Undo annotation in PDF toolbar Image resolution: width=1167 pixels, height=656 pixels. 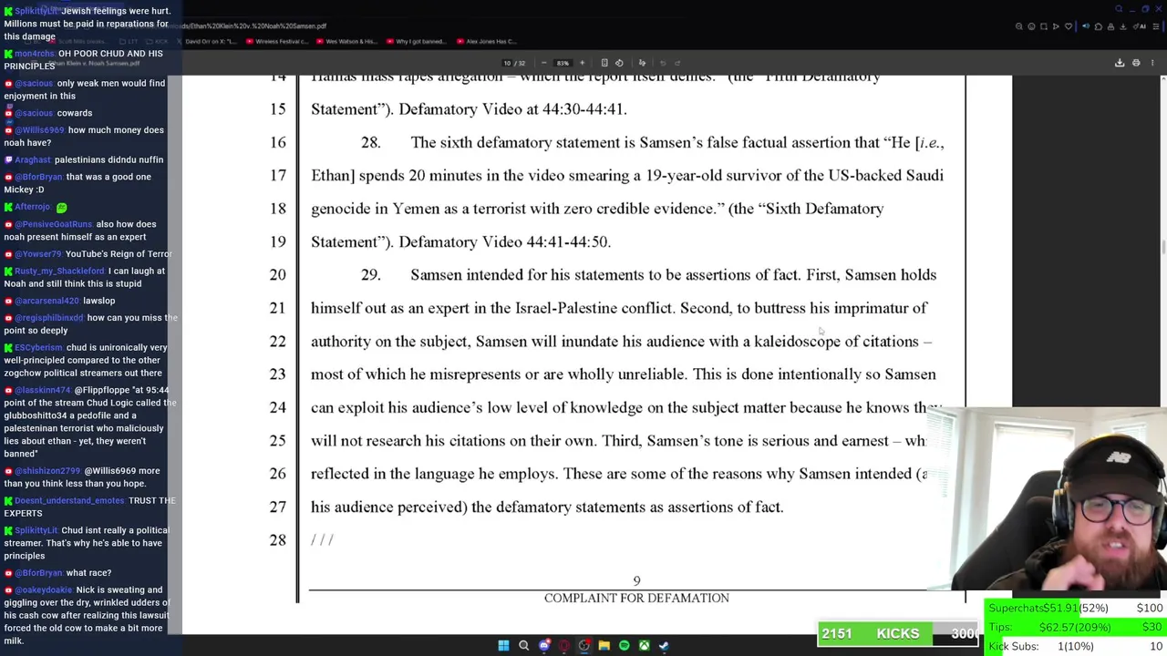point(663,63)
